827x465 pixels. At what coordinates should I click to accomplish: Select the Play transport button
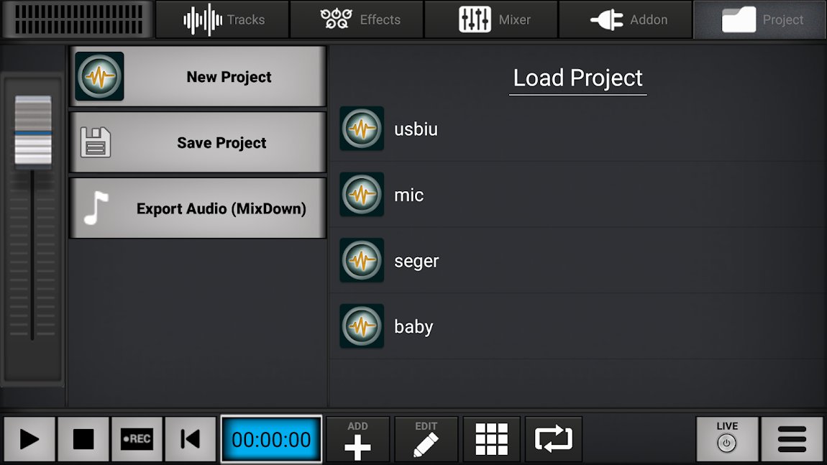point(29,438)
